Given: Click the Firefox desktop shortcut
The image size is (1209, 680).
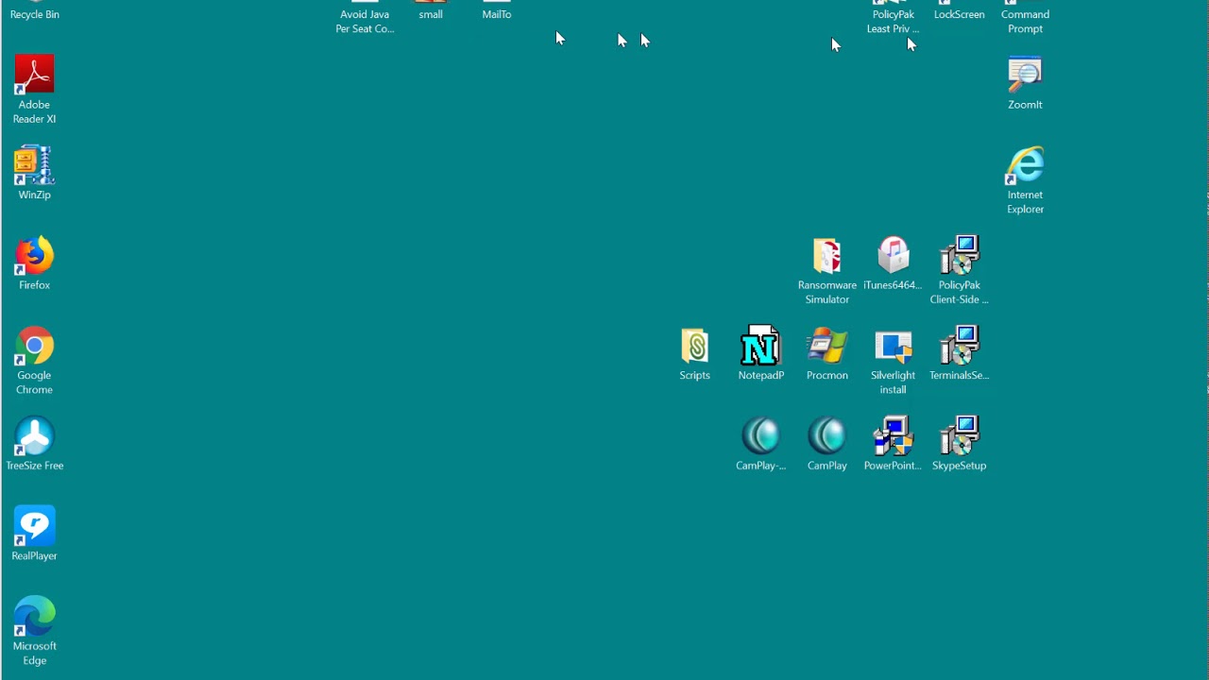Looking at the screenshot, I should [x=34, y=256].
